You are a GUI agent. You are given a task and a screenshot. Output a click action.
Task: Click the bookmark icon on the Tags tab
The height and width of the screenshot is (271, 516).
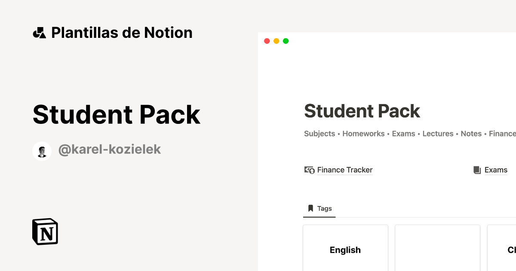tap(310, 208)
